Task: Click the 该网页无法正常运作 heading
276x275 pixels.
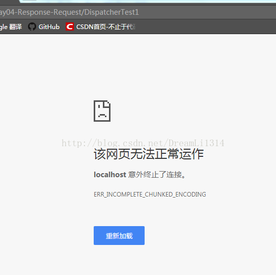Action: [x=149, y=154]
